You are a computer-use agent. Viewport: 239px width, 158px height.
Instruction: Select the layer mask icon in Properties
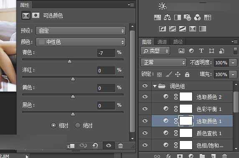point(36,15)
